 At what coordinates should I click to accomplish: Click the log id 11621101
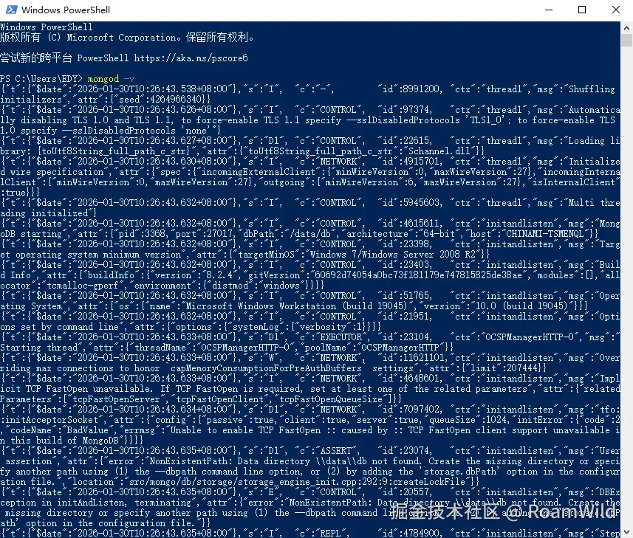coord(423,358)
